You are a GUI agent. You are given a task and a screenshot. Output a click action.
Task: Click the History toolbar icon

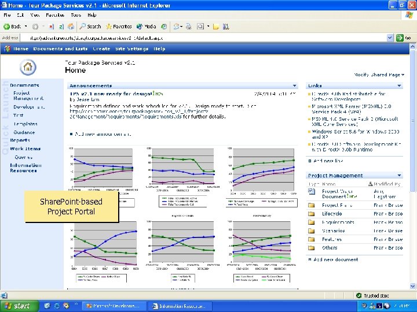pyautogui.click(x=164, y=27)
